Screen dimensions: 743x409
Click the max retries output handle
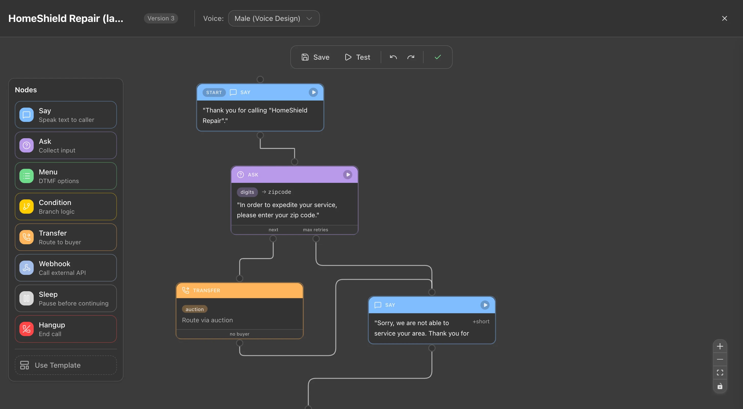[x=316, y=239]
